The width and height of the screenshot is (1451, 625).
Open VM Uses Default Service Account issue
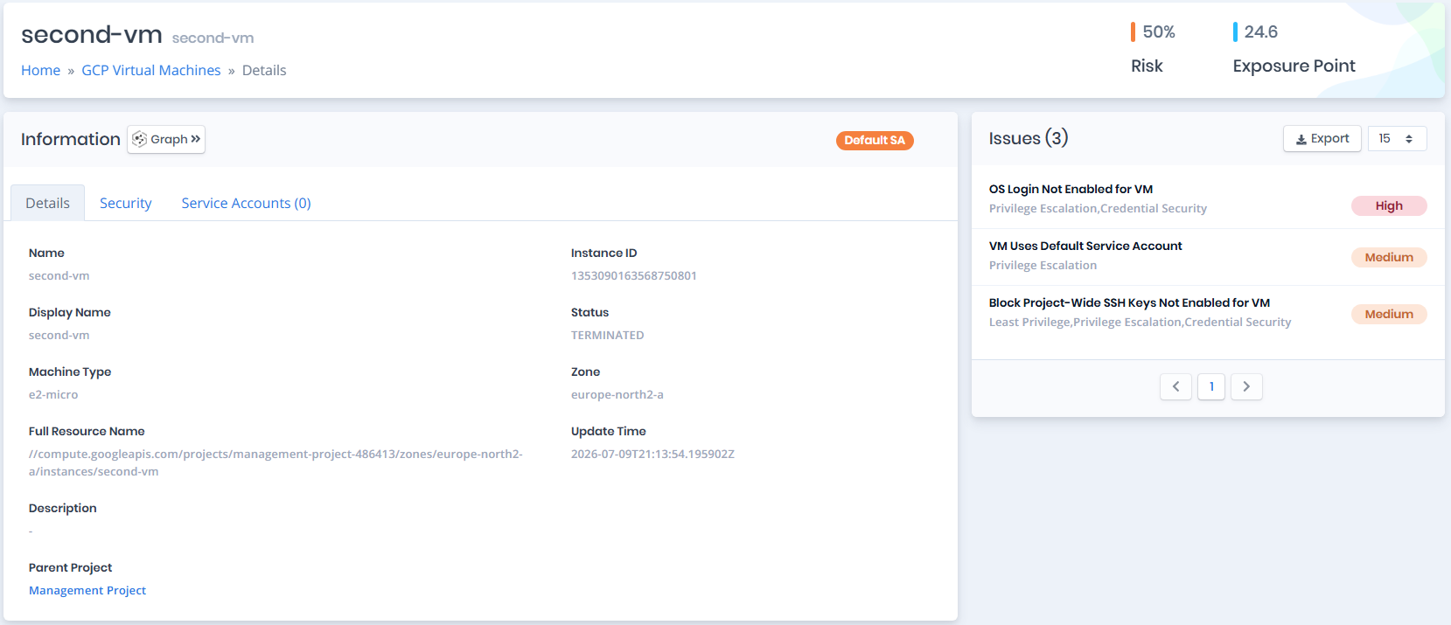(1085, 246)
